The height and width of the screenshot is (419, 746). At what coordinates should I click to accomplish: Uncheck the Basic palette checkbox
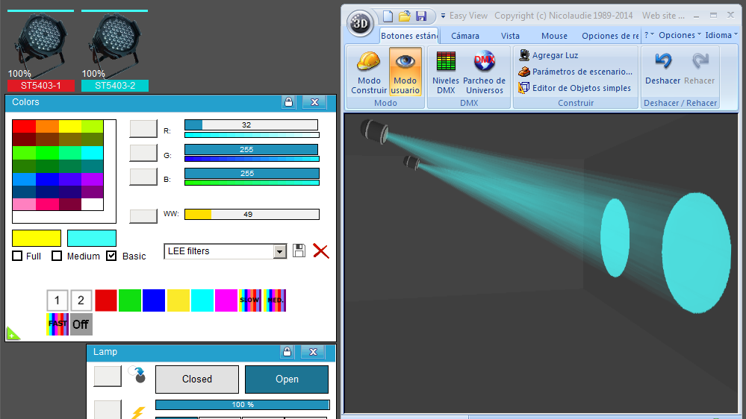111,256
